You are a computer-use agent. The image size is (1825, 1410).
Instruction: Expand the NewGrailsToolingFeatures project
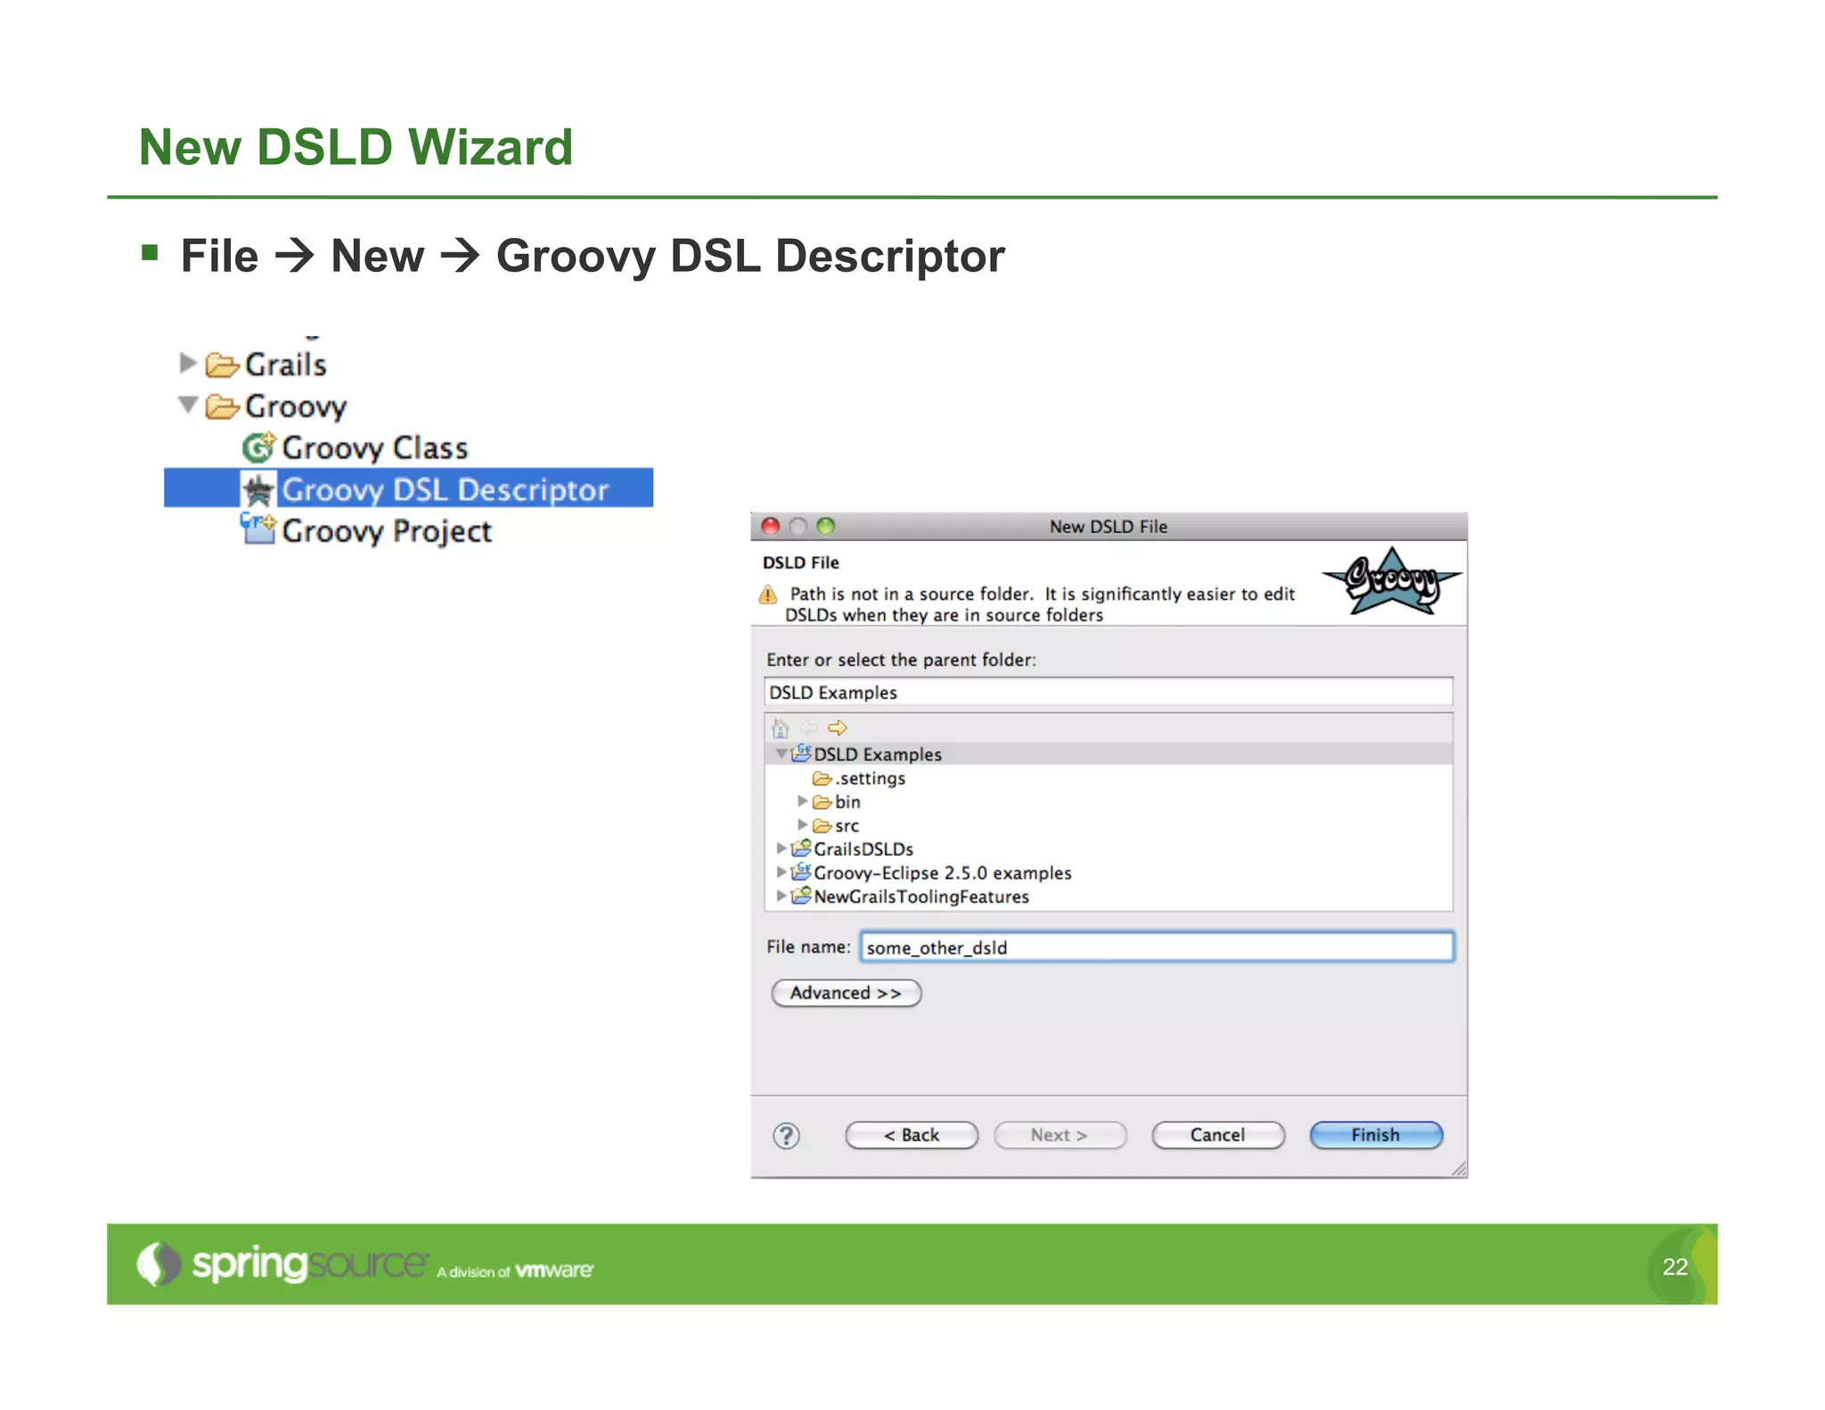click(782, 896)
